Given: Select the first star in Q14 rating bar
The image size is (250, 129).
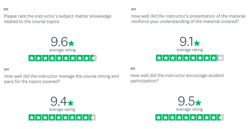Looking at the screenshot, I should tap(32, 117).
